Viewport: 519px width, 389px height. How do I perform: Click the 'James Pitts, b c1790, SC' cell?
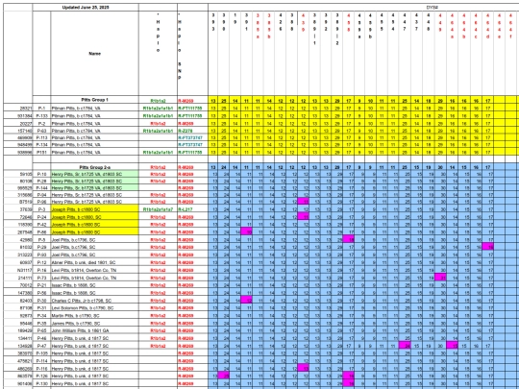(94, 323)
